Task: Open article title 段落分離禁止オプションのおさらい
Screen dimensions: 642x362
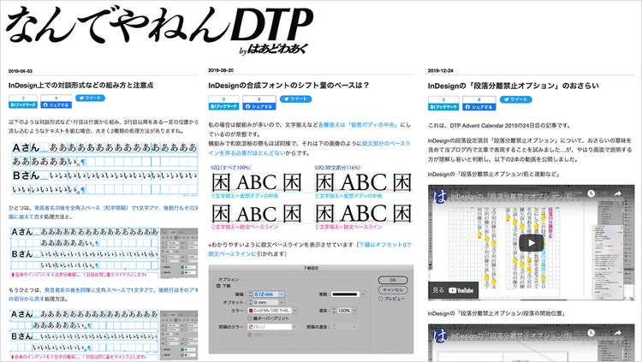Action: (514, 86)
